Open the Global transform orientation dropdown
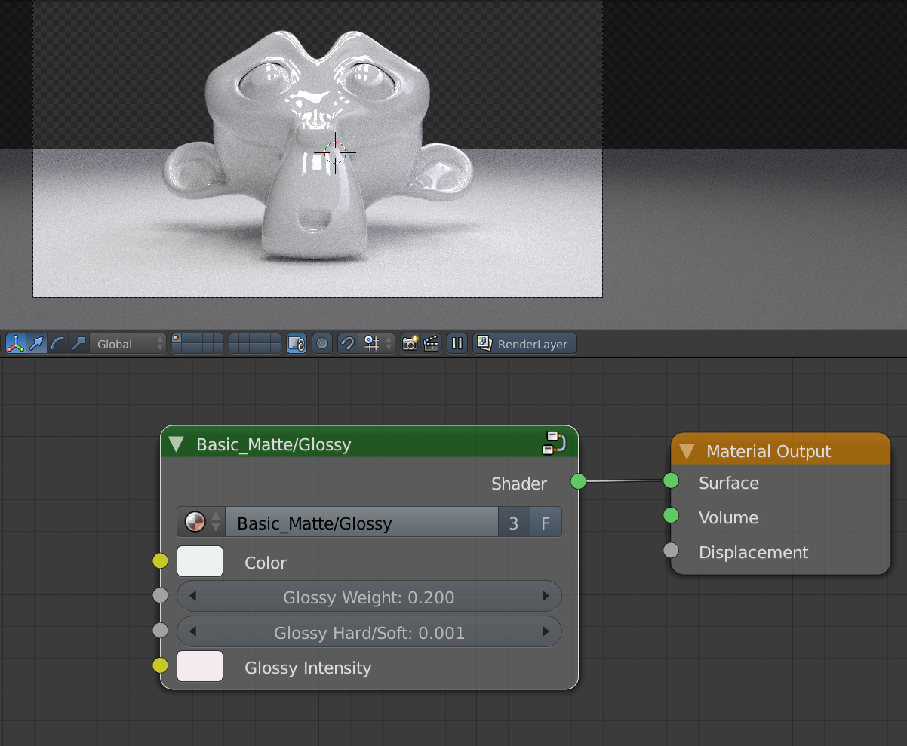This screenshot has width=907, height=746. coord(128,344)
